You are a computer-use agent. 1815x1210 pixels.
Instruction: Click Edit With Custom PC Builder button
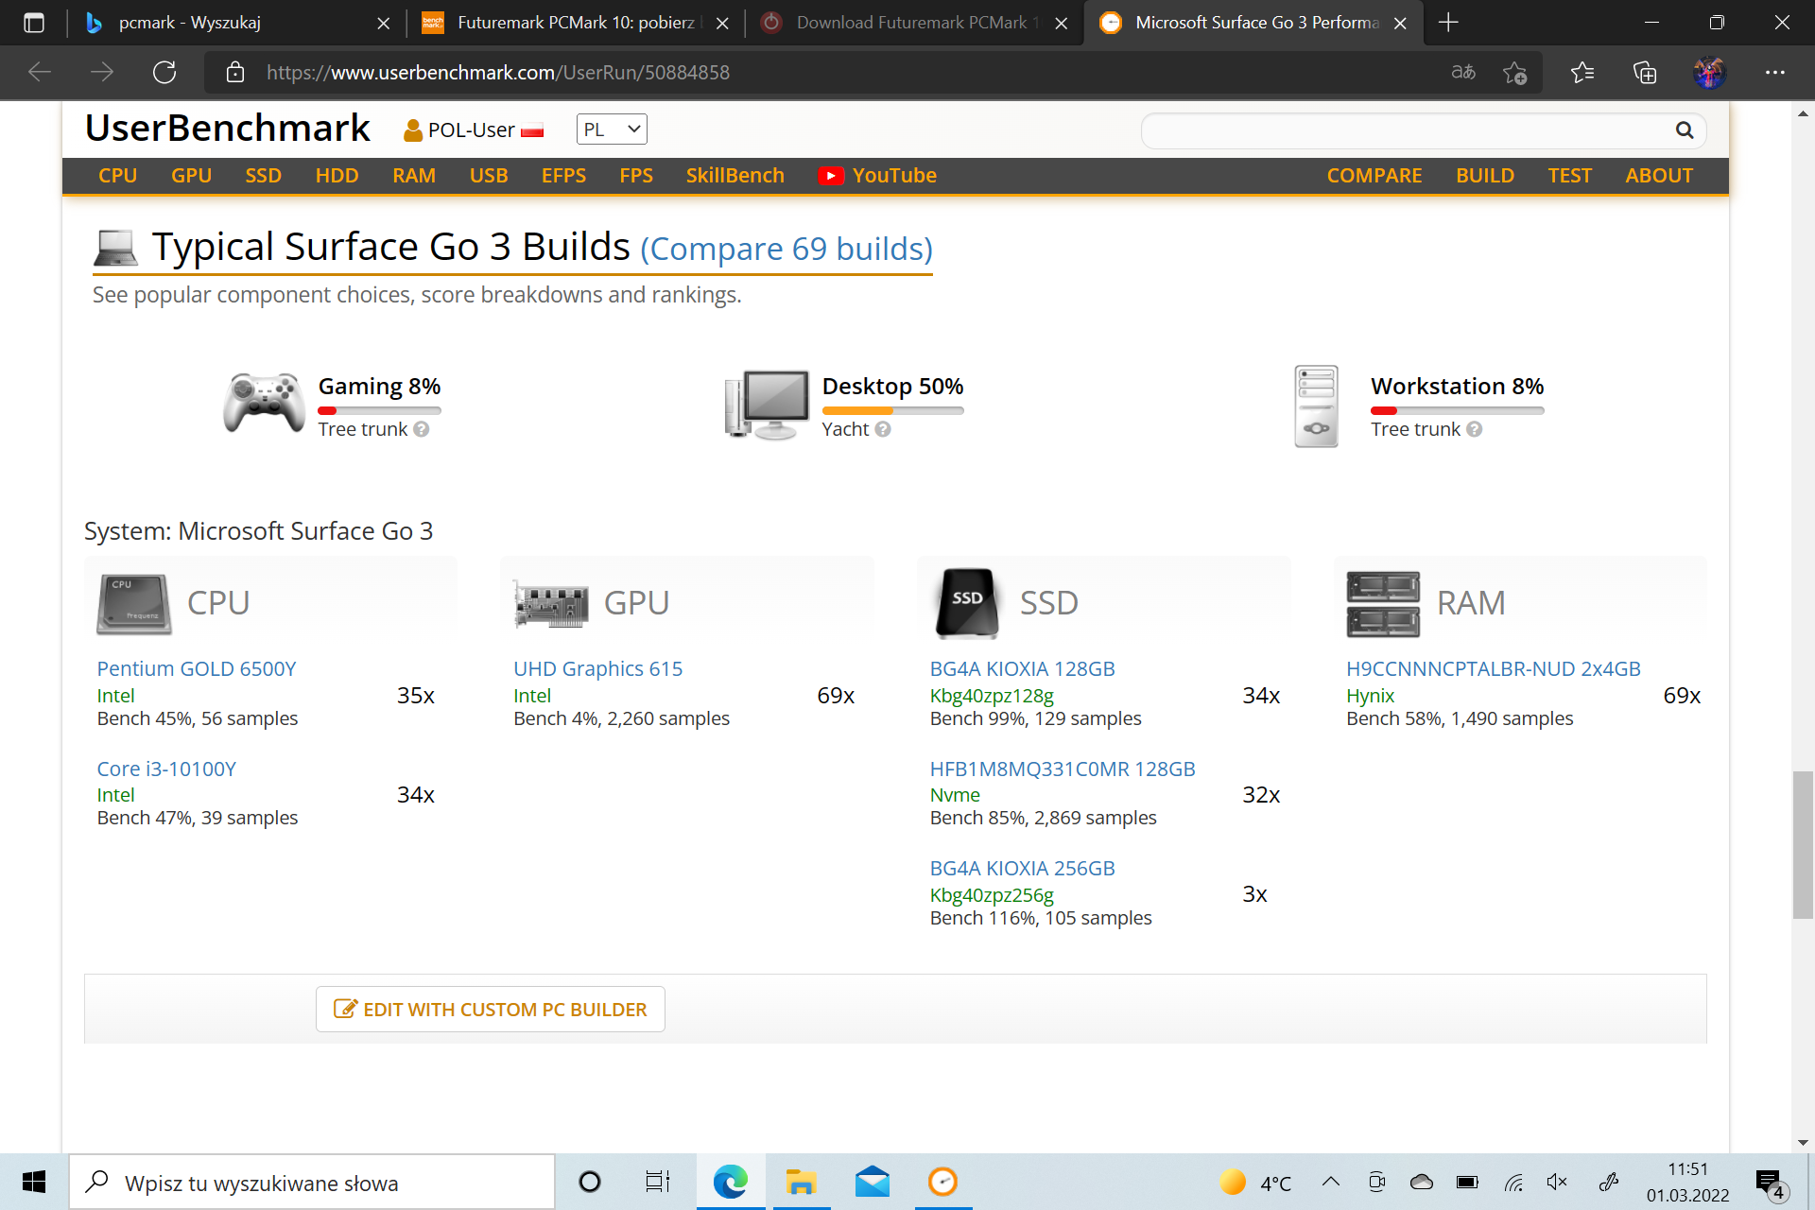point(491,1010)
